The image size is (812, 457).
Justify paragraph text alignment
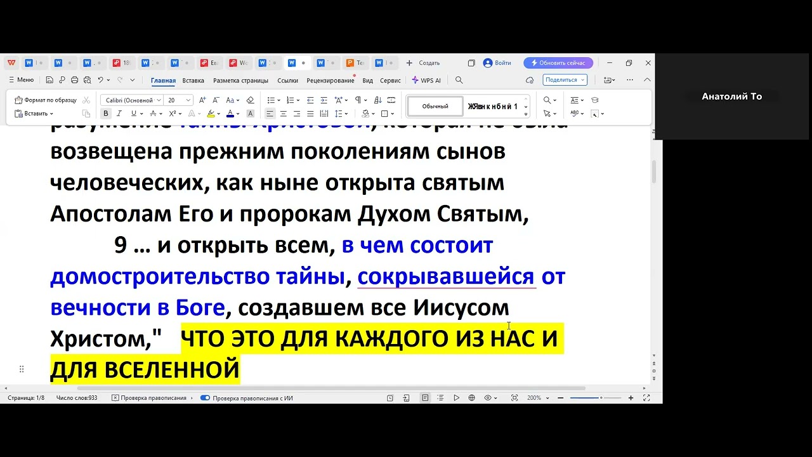click(x=310, y=114)
